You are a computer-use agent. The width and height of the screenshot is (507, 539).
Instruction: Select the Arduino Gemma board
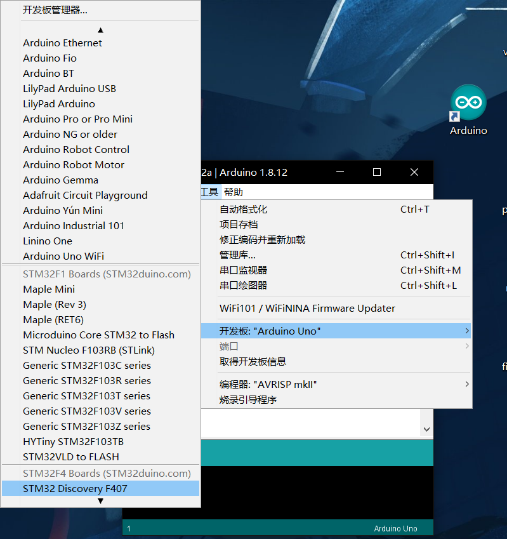[x=100, y=180]
